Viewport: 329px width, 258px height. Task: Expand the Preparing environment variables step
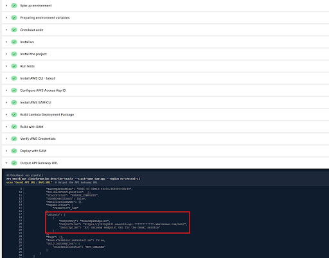click(x=6, y=18)
